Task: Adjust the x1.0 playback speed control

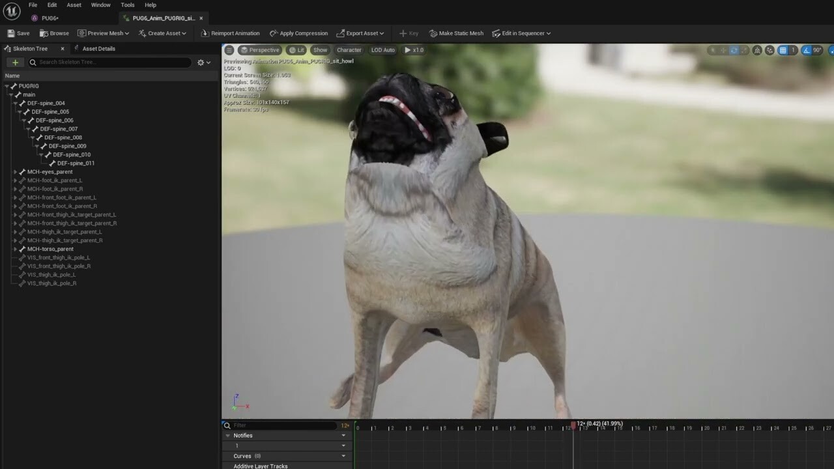Action: pos(415,50)
